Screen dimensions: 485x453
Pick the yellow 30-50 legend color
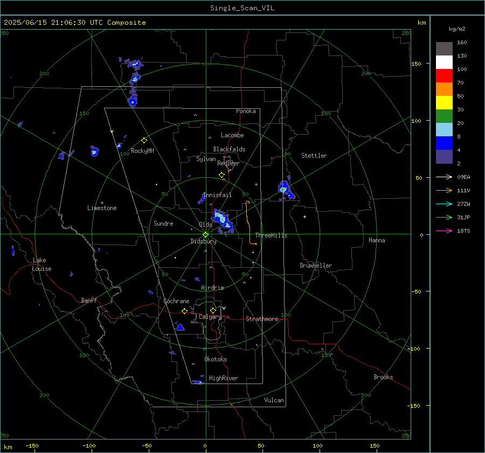(444, 103)
